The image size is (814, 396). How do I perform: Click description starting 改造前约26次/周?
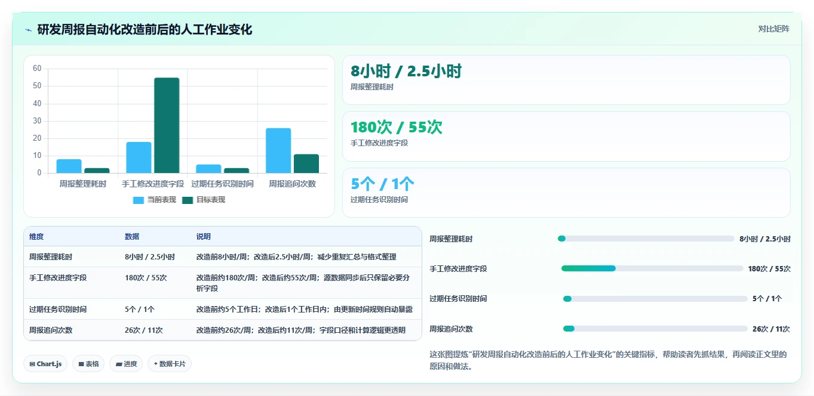pyautogui.click(x=301, y=330)
